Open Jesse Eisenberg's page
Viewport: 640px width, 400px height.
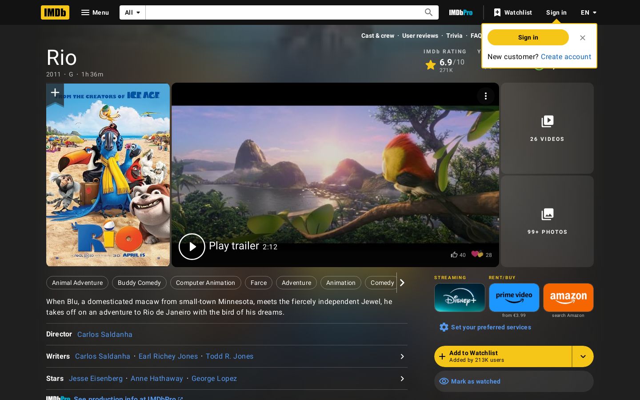[96, 378]
